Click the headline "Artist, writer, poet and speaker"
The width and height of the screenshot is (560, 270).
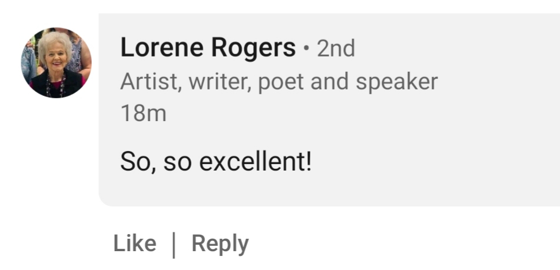[x=279, y=82]
